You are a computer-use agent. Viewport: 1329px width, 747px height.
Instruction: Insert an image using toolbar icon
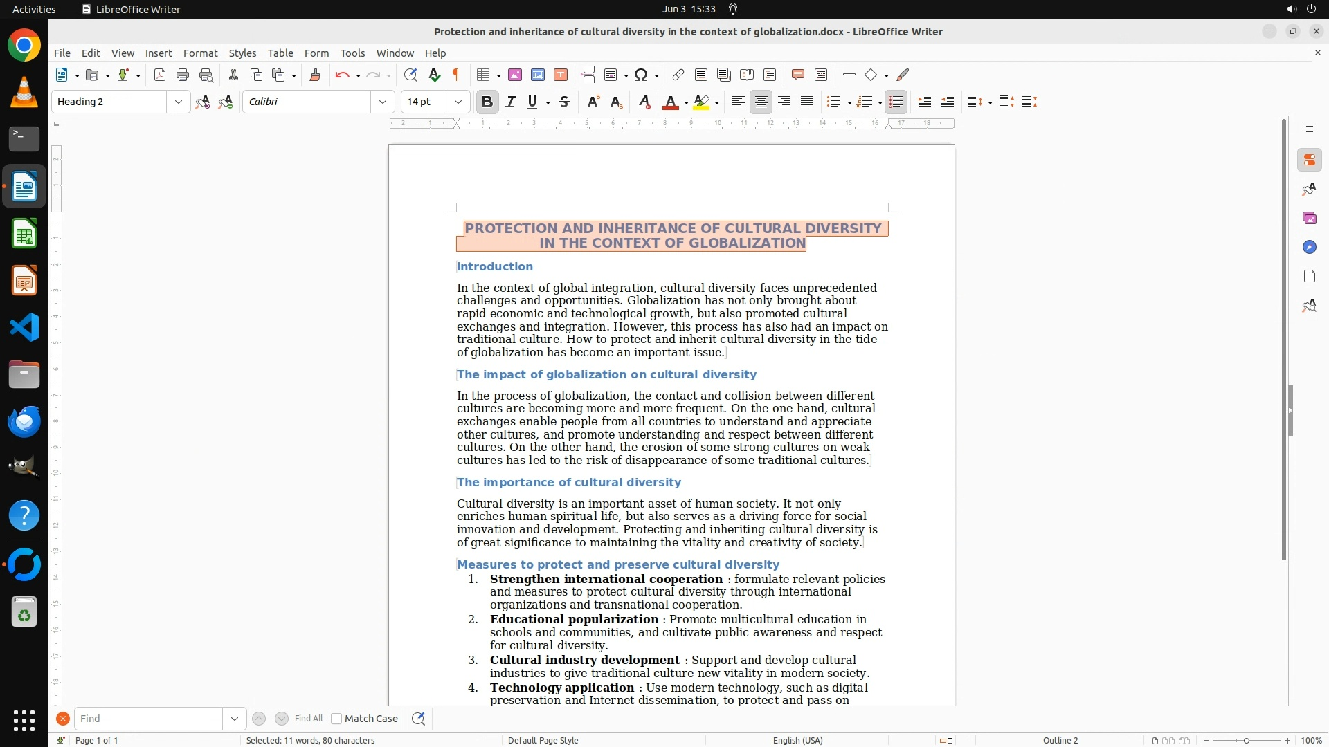pyautogui.click(x=515, y=75)
